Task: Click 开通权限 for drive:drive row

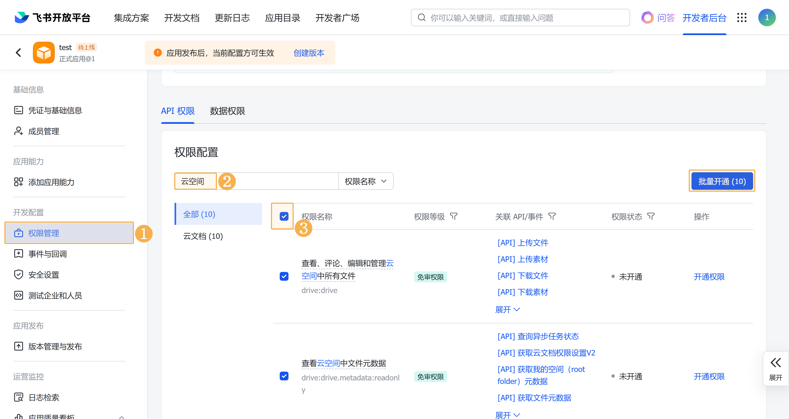Action: (x=709, y=277)
